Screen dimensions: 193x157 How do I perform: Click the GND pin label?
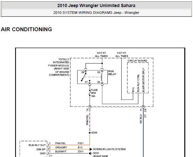pos(43,153)
